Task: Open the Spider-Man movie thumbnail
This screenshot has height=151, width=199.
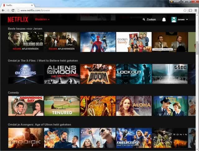Action: pyautogui.click(x=98, y=42)
